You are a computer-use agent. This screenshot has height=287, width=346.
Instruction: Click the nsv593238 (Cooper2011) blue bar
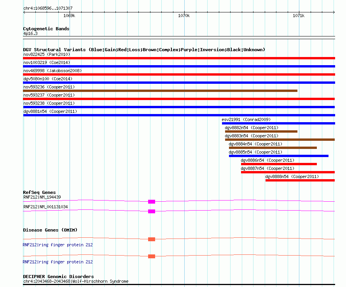click(179, 107)
